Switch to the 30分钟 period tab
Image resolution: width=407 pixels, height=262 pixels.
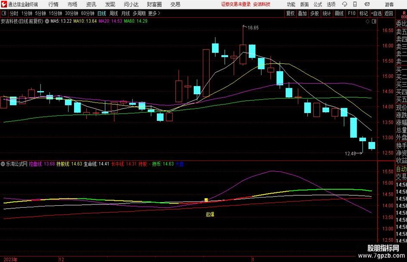click(x=71, y=13)
